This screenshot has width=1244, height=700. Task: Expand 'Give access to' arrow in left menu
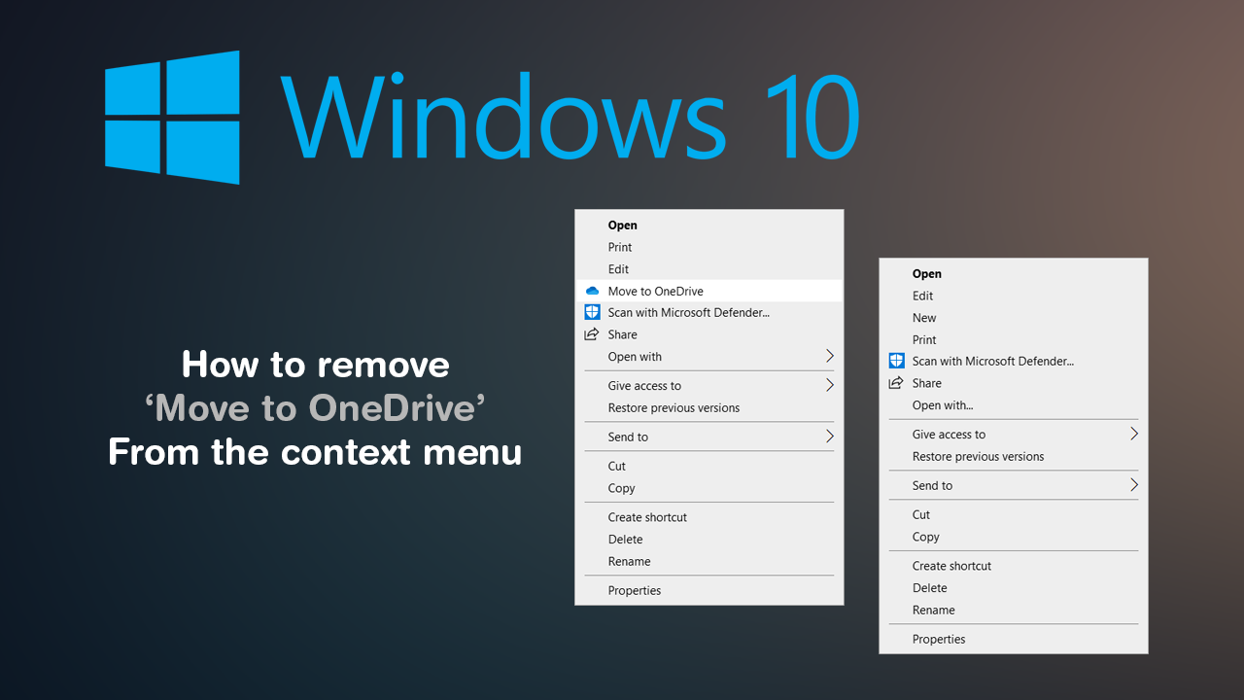tap(830, 385)
